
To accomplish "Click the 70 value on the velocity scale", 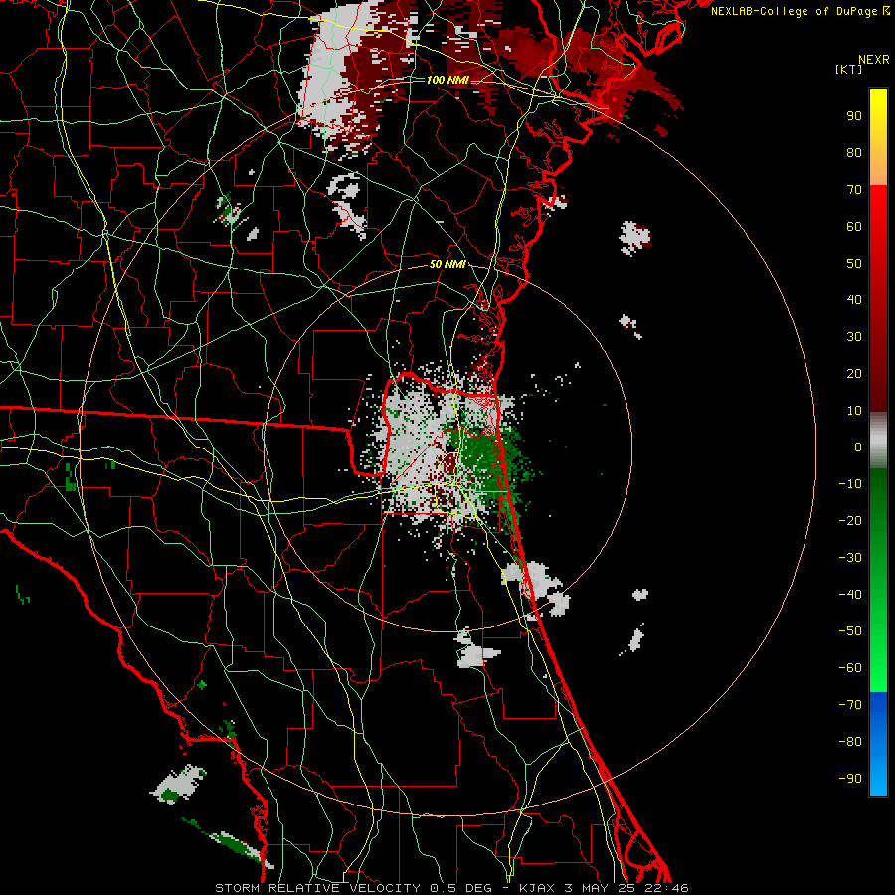I will point(854,190).
